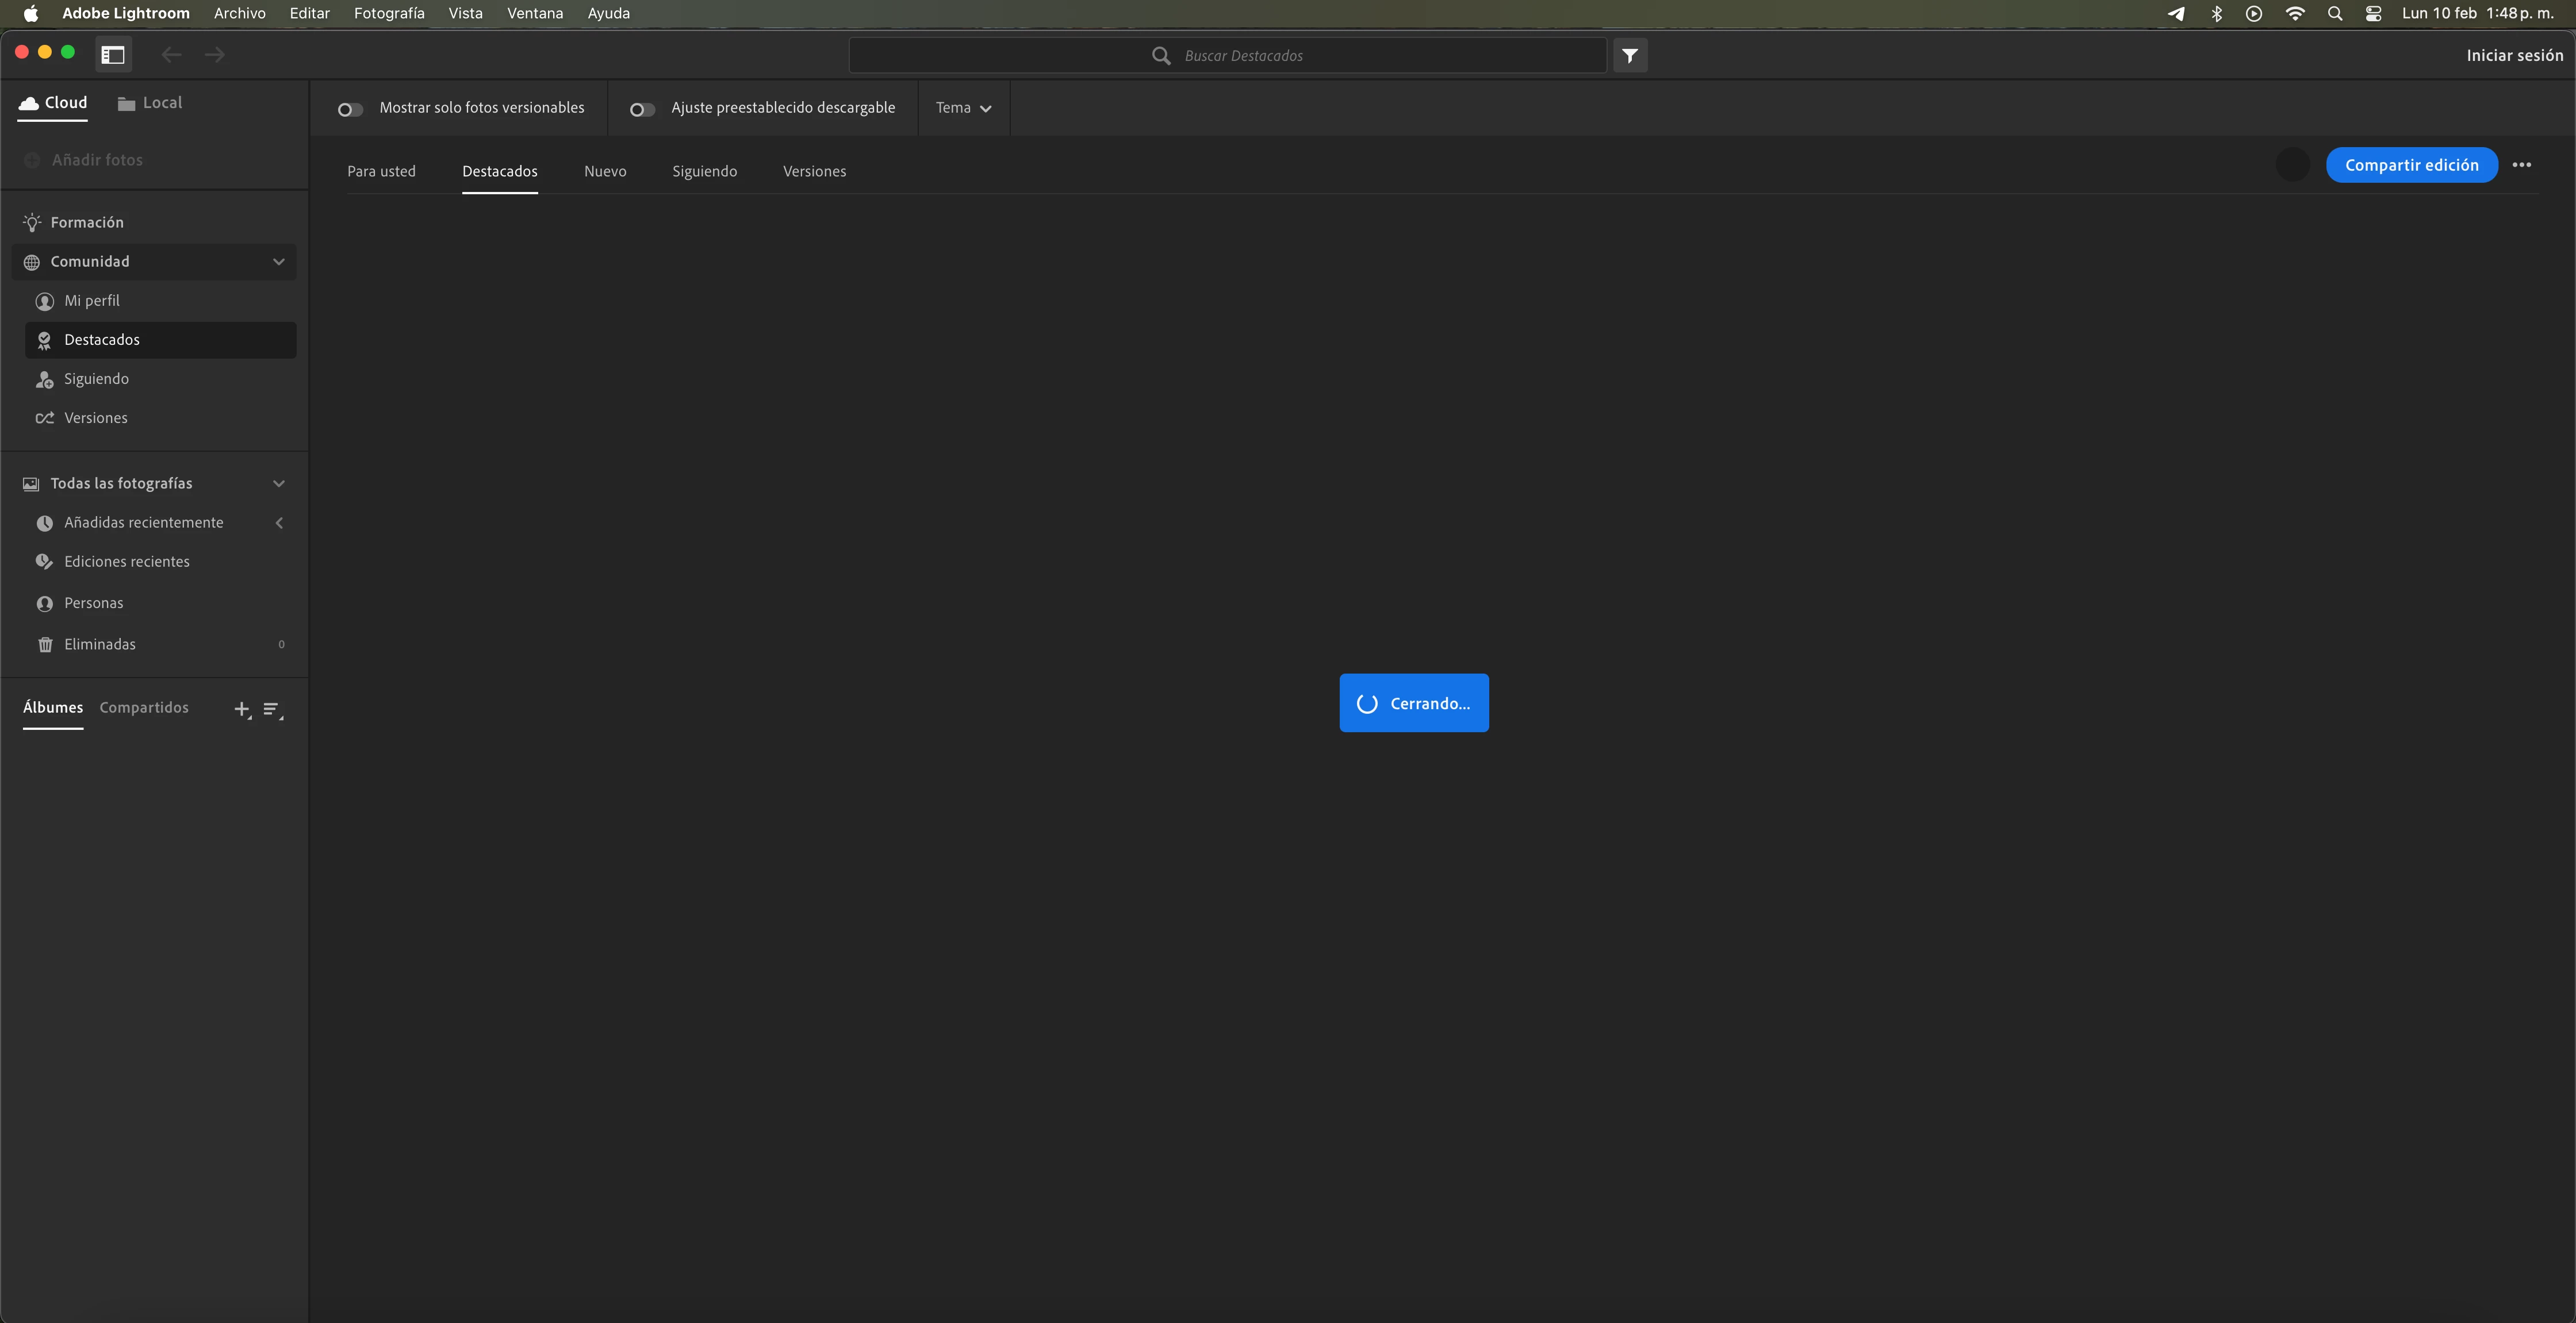Collapse Todas las fotografías chevron
Image resolution: width=2576 pixels, height=1323 pixels.
(x=279, y=484)
